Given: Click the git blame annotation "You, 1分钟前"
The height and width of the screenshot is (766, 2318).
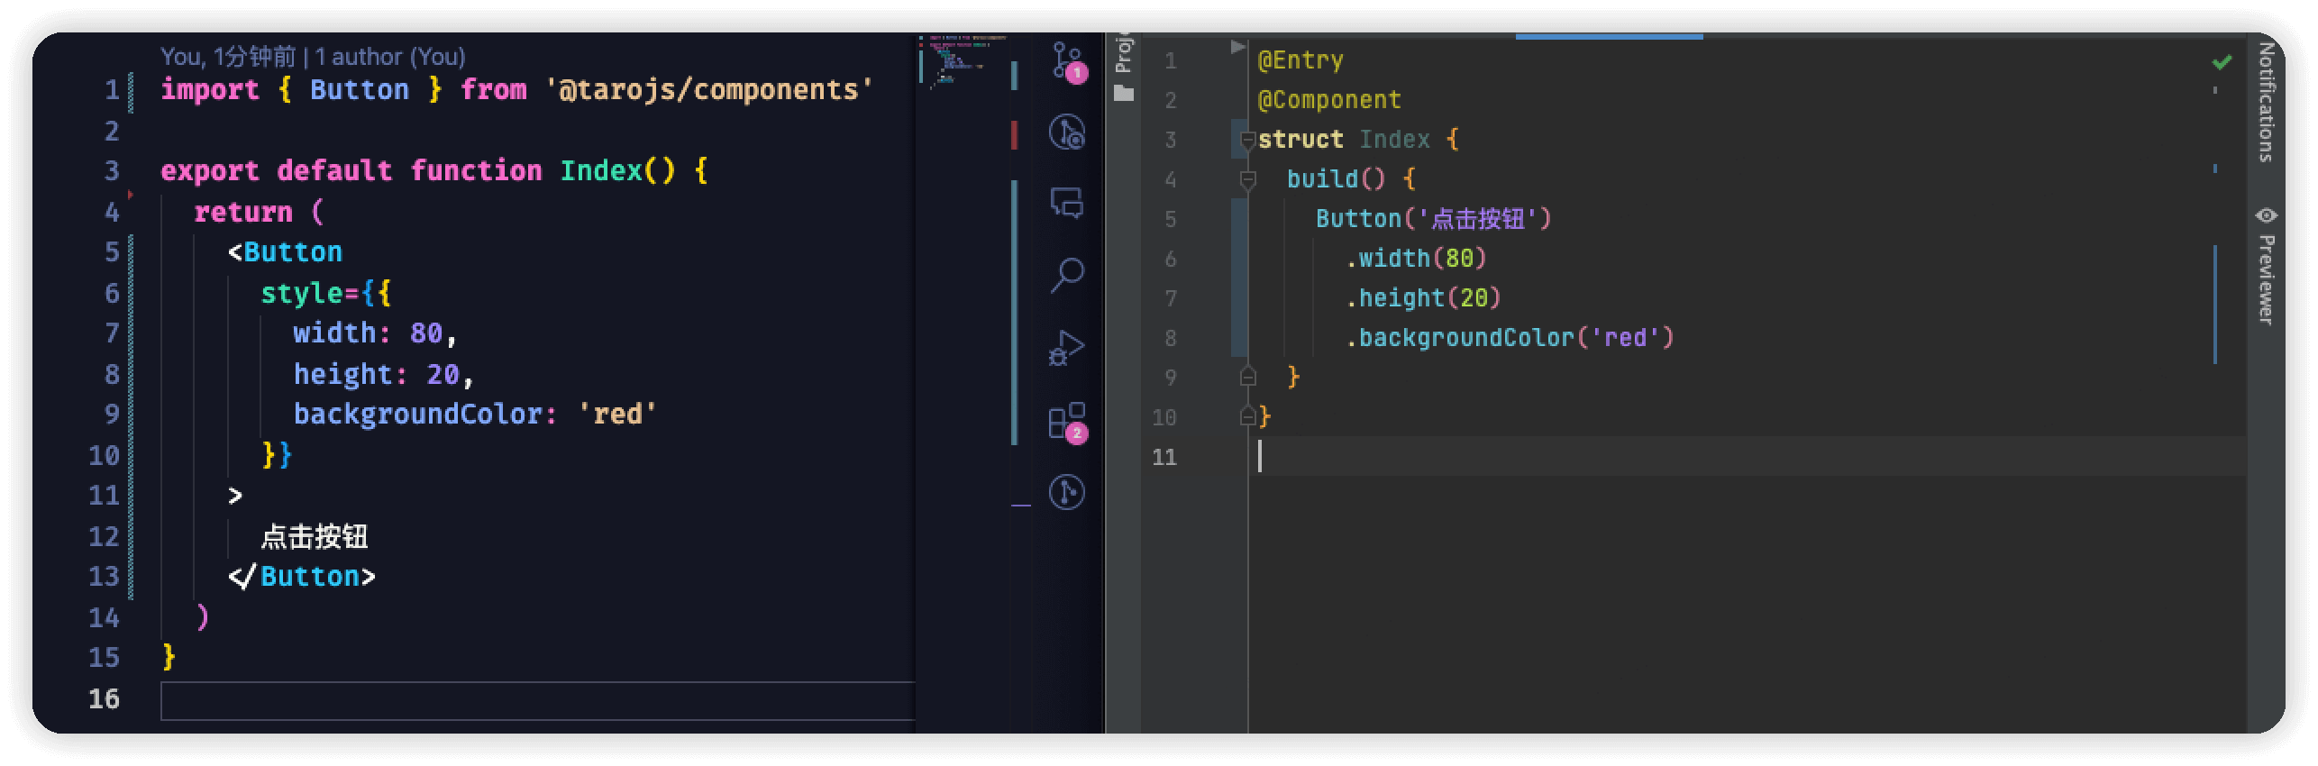Looking at the screenshot, I should pos(228,57).
